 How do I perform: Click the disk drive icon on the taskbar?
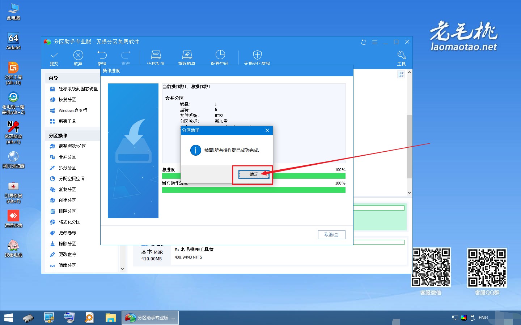(x=28, y=318)
